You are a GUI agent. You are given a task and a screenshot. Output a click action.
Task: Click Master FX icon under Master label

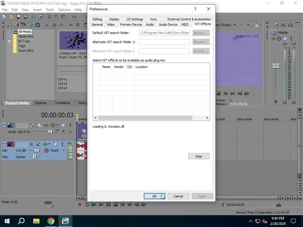coord(273,39)
